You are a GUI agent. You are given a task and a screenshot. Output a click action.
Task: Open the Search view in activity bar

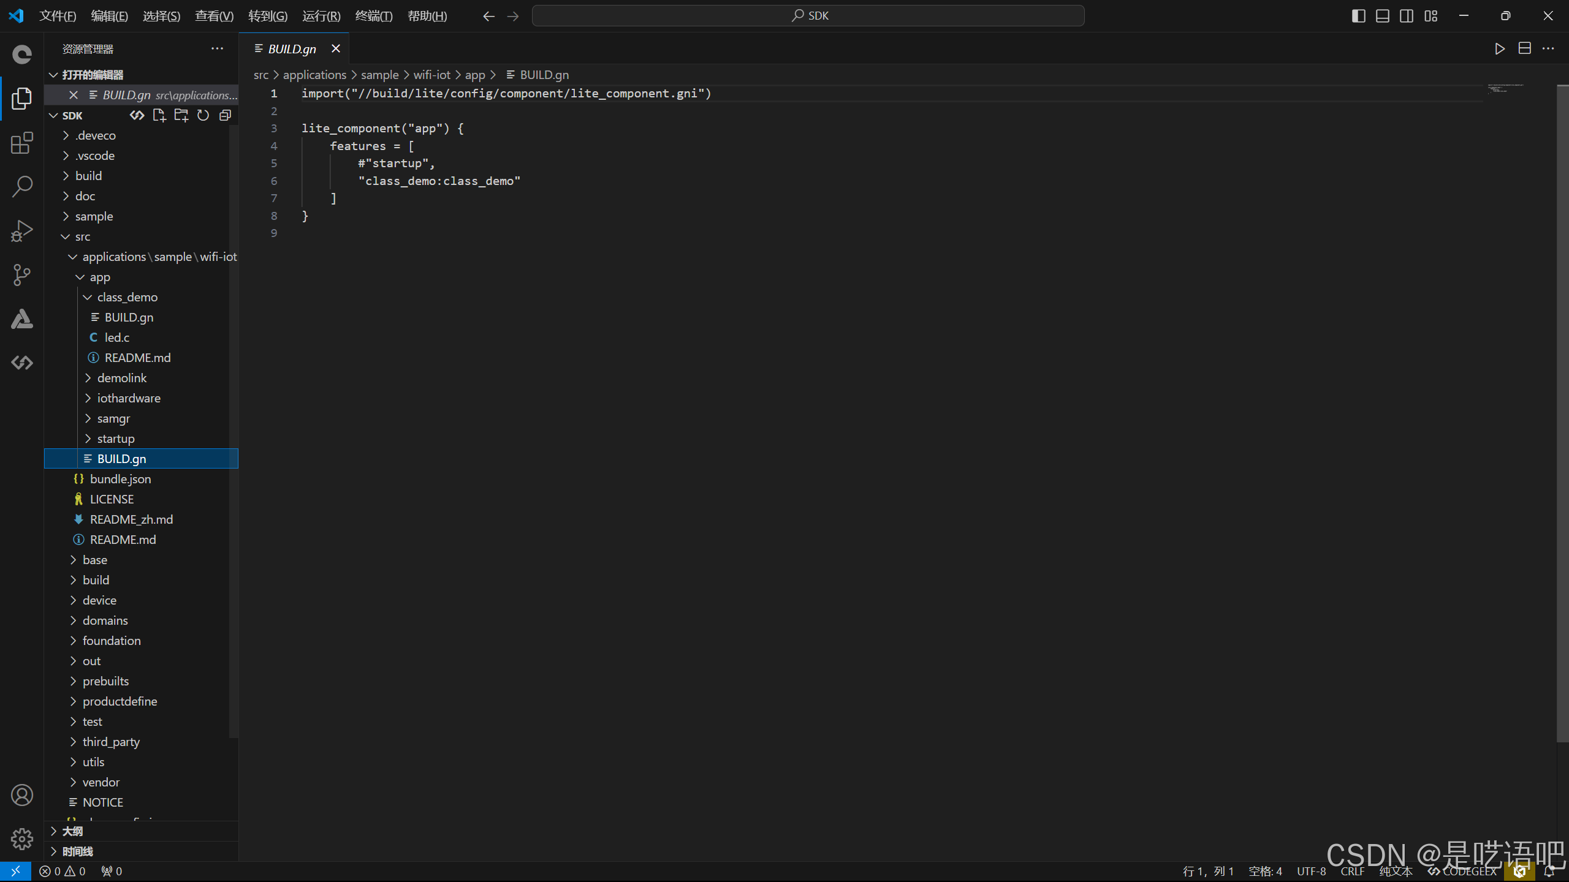click(22, 187)
